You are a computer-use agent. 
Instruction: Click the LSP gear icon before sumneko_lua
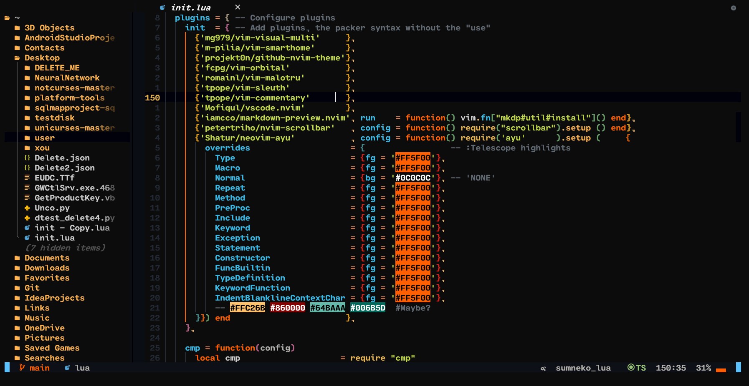543,368
